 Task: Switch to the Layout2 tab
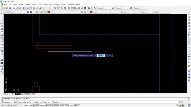click(31, 94)
